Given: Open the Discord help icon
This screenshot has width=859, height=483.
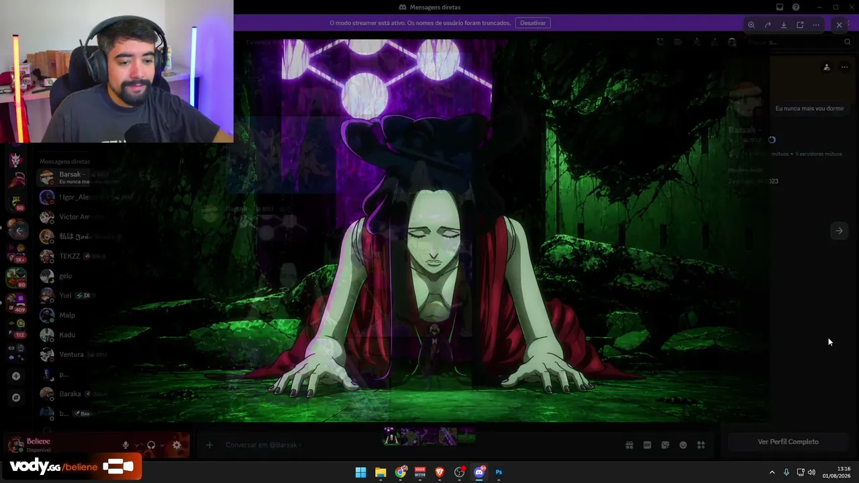Looking at the screenshot, I should pos(796,7).
